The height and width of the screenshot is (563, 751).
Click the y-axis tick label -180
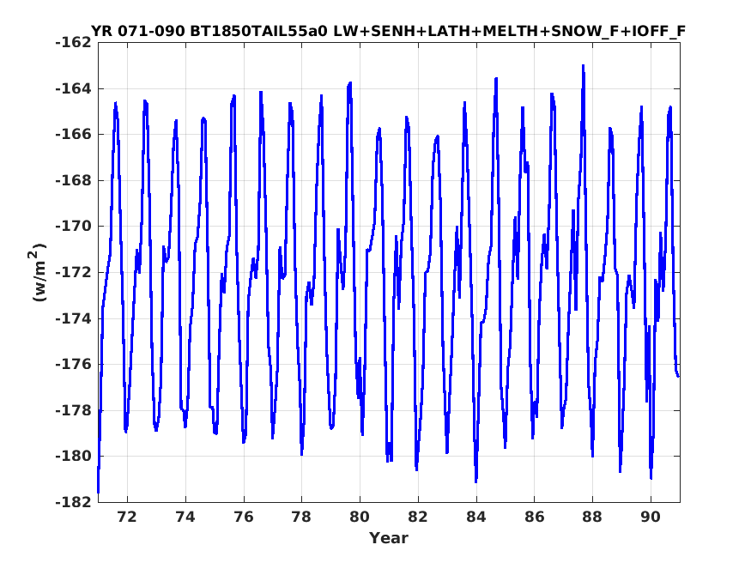[73, 457]
